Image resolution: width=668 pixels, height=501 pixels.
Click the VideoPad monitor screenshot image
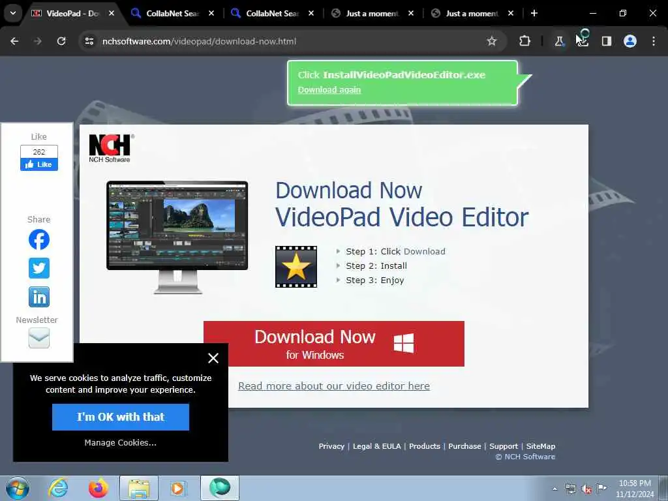tap(177, 237)
